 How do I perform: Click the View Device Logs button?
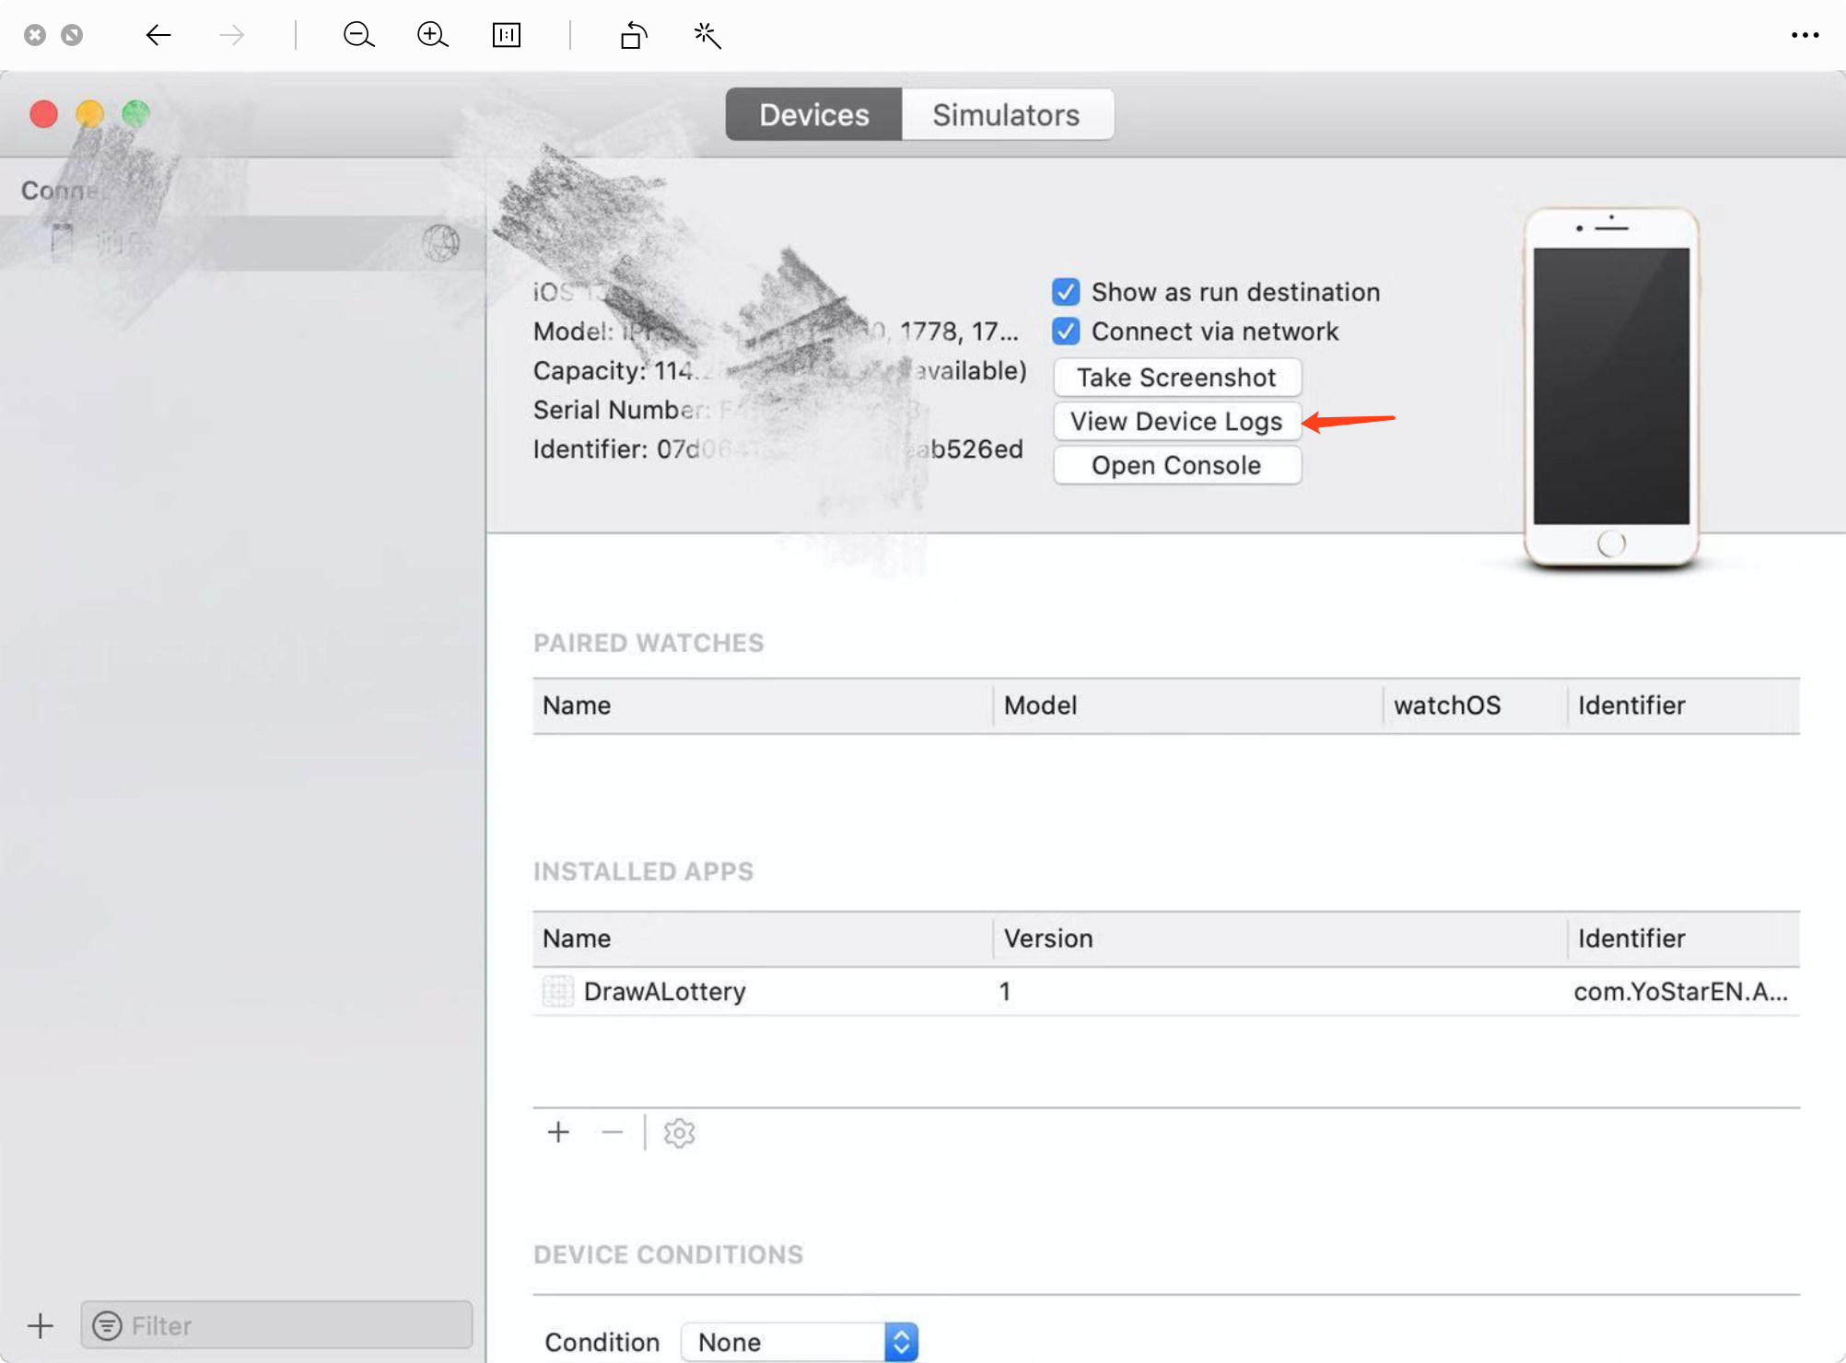[1176, 421]
